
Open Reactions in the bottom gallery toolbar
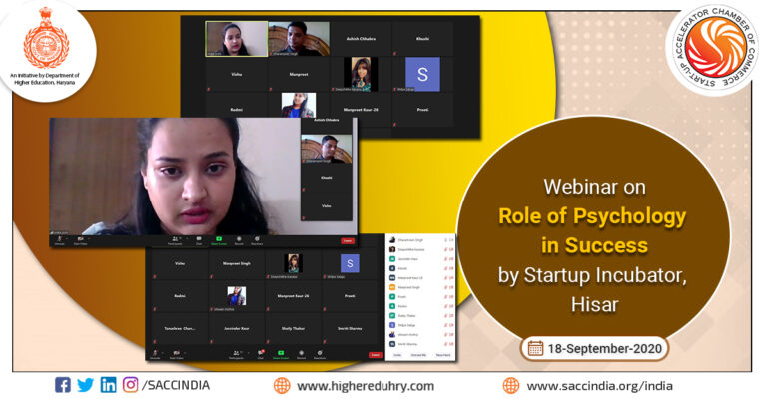(x=320, y=355)
